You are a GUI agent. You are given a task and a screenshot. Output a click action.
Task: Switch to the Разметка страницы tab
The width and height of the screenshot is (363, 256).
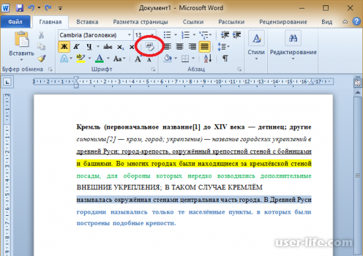[141, 22]
